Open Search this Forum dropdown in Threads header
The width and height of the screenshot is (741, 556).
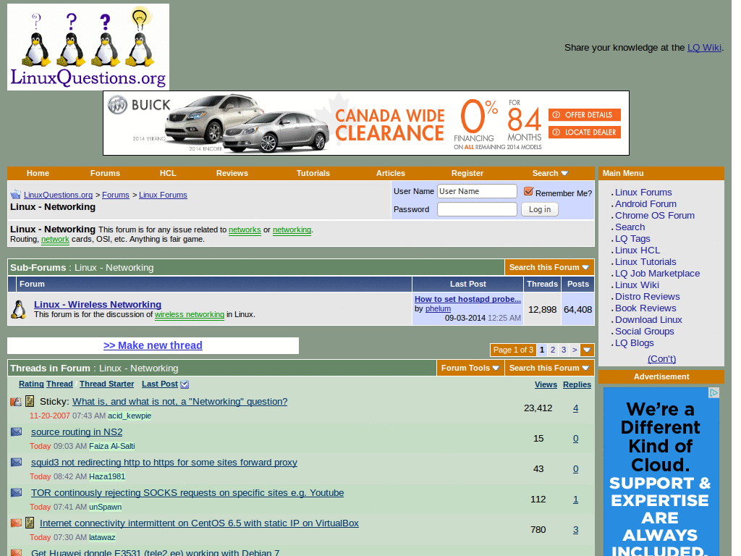point(549,368)
